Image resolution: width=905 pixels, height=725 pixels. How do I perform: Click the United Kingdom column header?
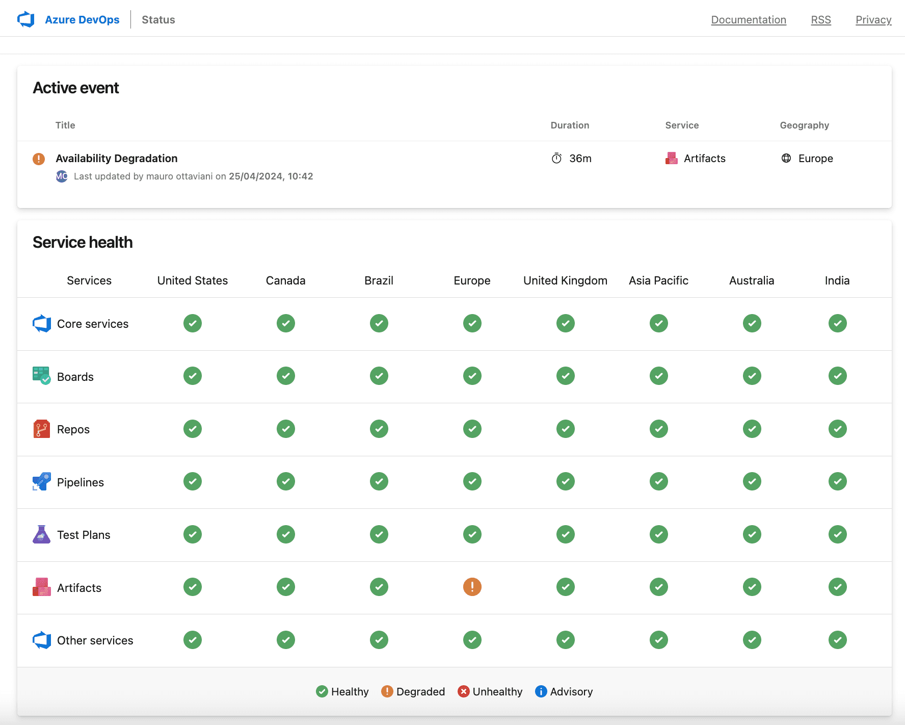566,280
